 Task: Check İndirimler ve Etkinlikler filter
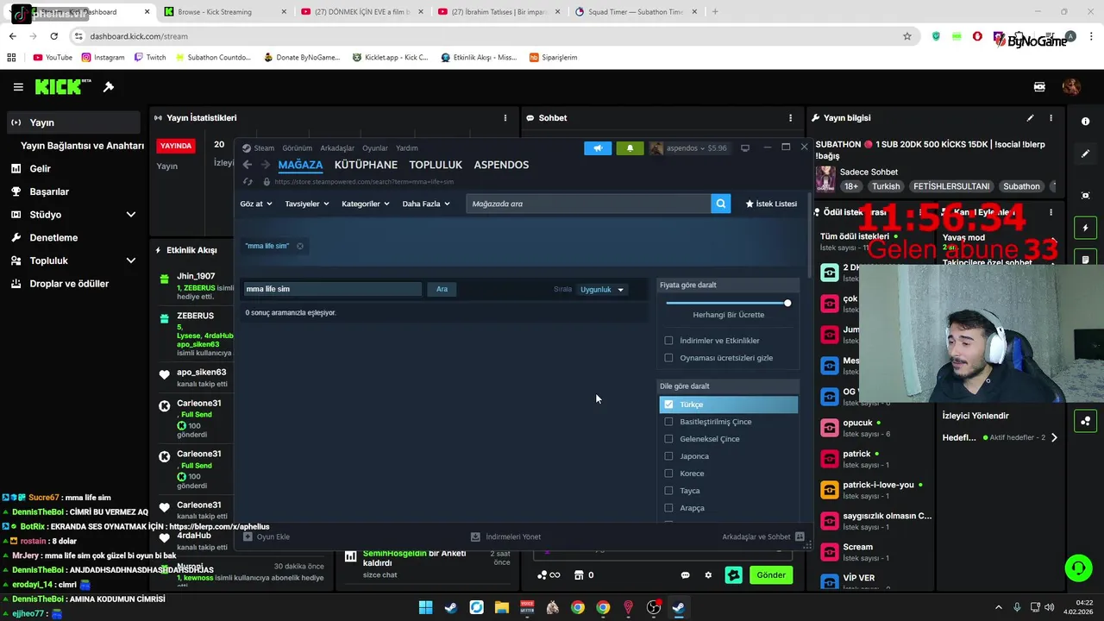(x=668, y=341)
